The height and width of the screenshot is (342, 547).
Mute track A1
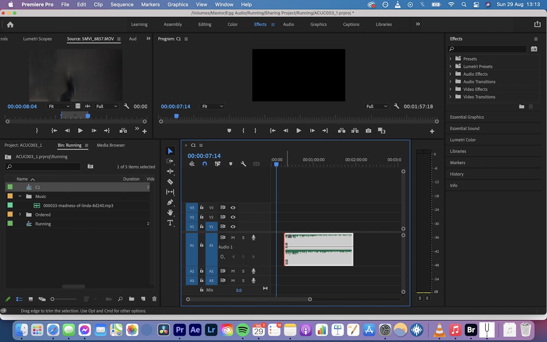click(233, 238)
